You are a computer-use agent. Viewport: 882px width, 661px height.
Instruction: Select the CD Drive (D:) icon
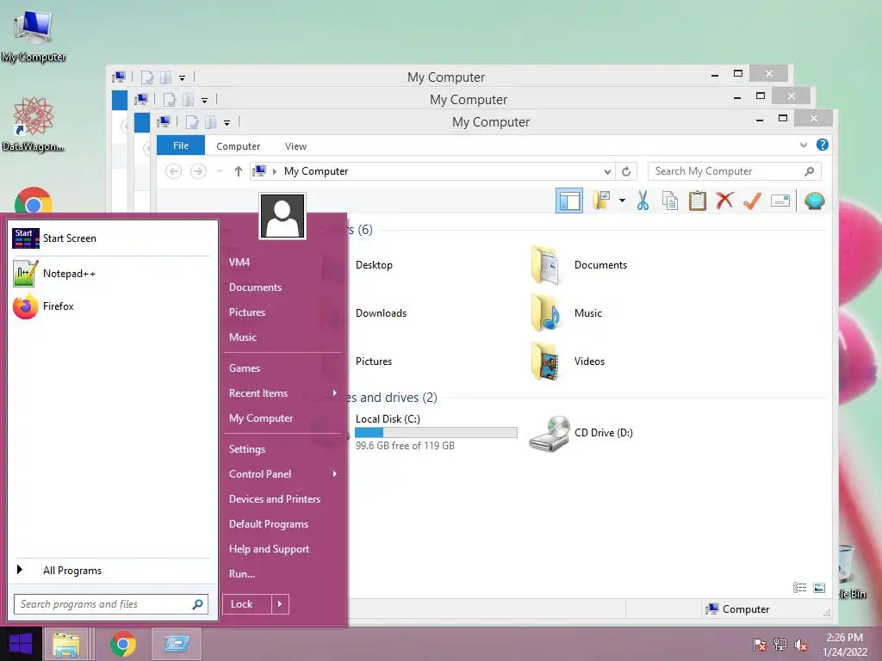(x=550, y=433)
